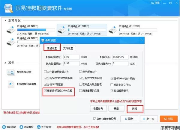Toggle 精准分析微软Office文档 checkbox
The image size is (180, 130).
coord(45,91)
